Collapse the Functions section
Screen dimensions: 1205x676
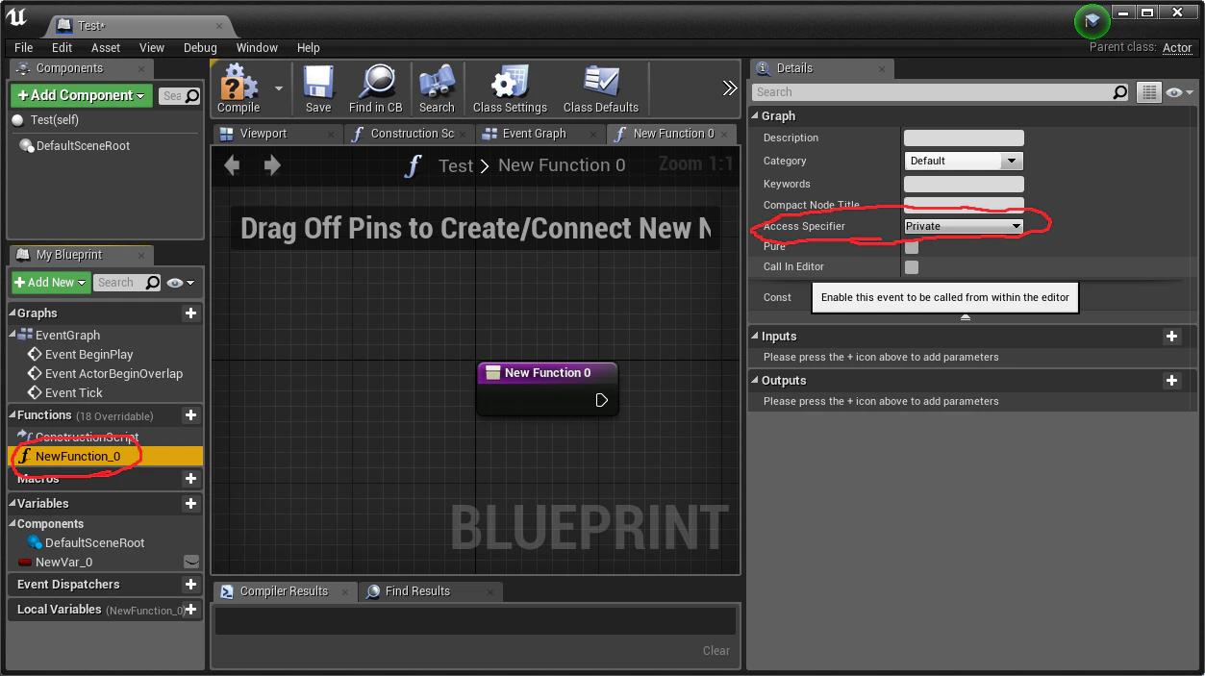pos(13,415)
